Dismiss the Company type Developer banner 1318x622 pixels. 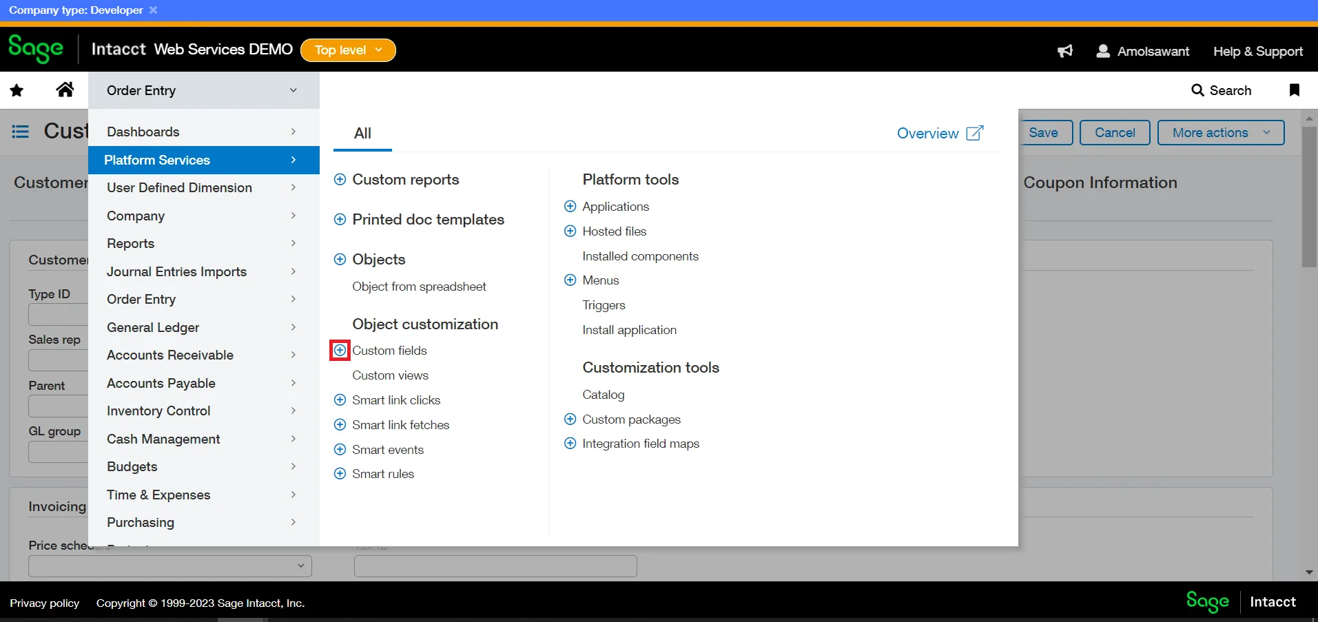(153, 10)
